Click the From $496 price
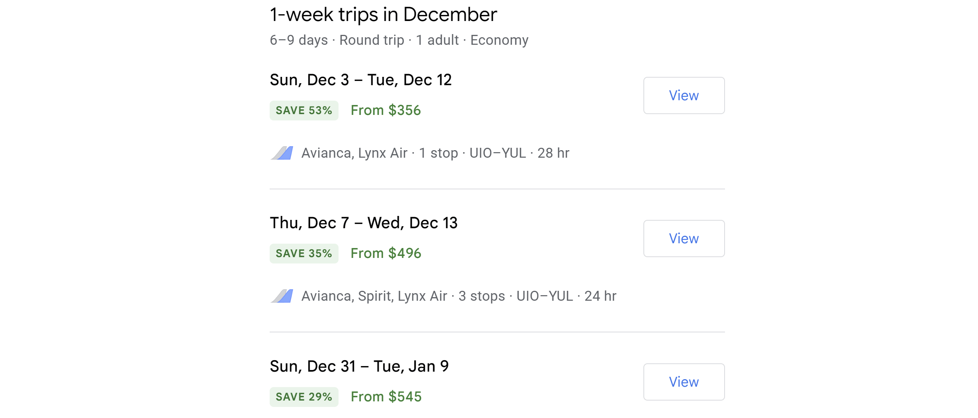978x418 pixels. click(386, 254)
